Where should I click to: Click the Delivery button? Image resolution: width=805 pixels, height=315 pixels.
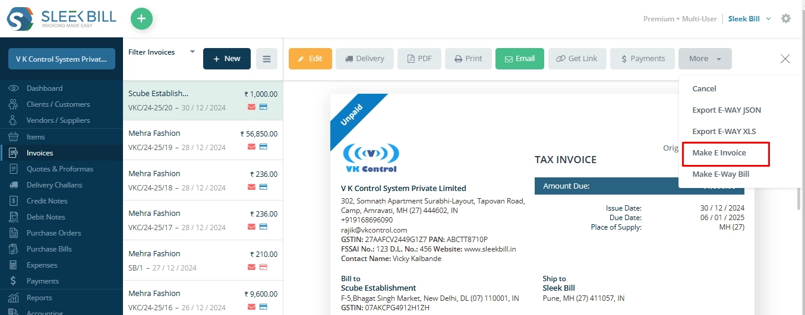[x=365, y=59]
